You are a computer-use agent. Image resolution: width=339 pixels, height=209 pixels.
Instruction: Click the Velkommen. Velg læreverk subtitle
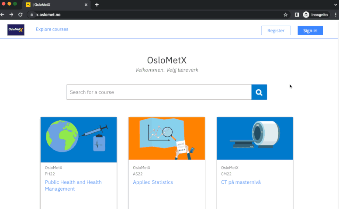[167, 70]
